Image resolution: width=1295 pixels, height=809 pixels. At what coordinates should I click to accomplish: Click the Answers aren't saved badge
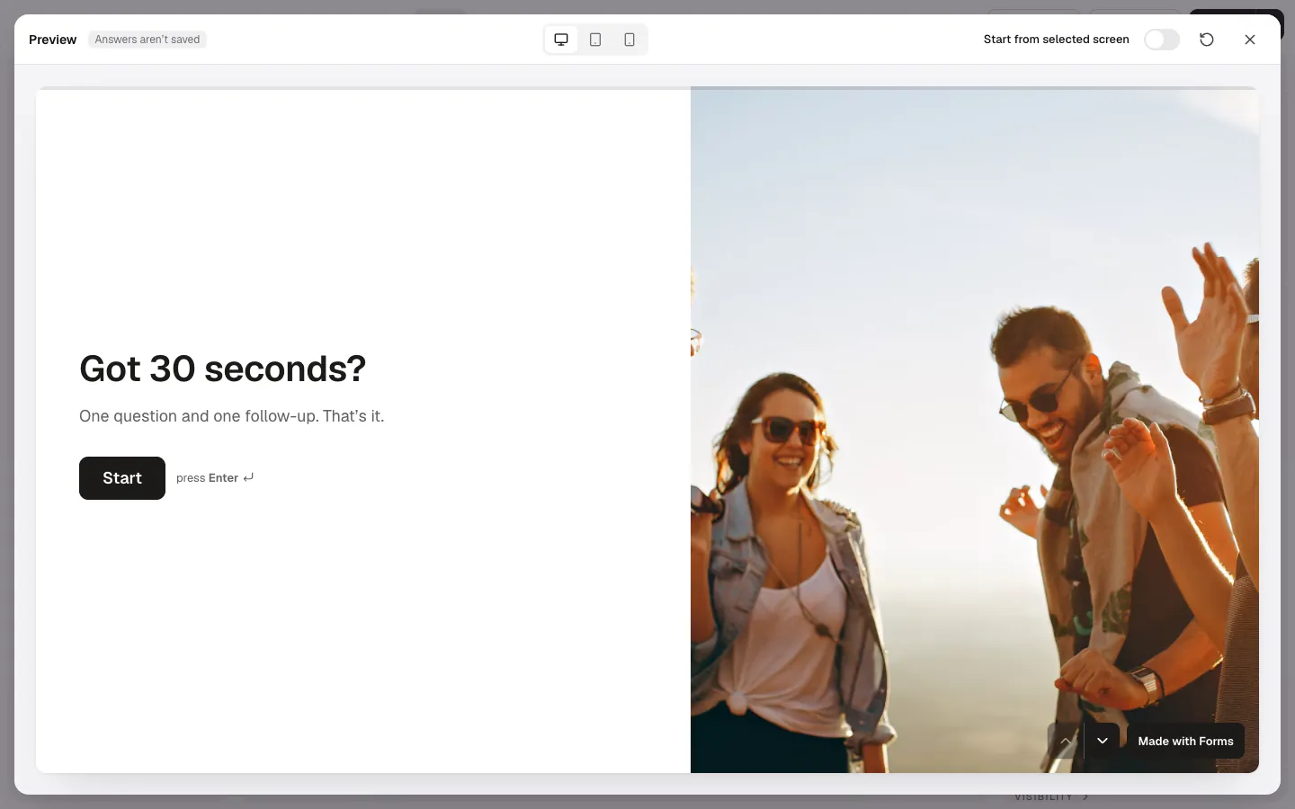click(147, 40)
